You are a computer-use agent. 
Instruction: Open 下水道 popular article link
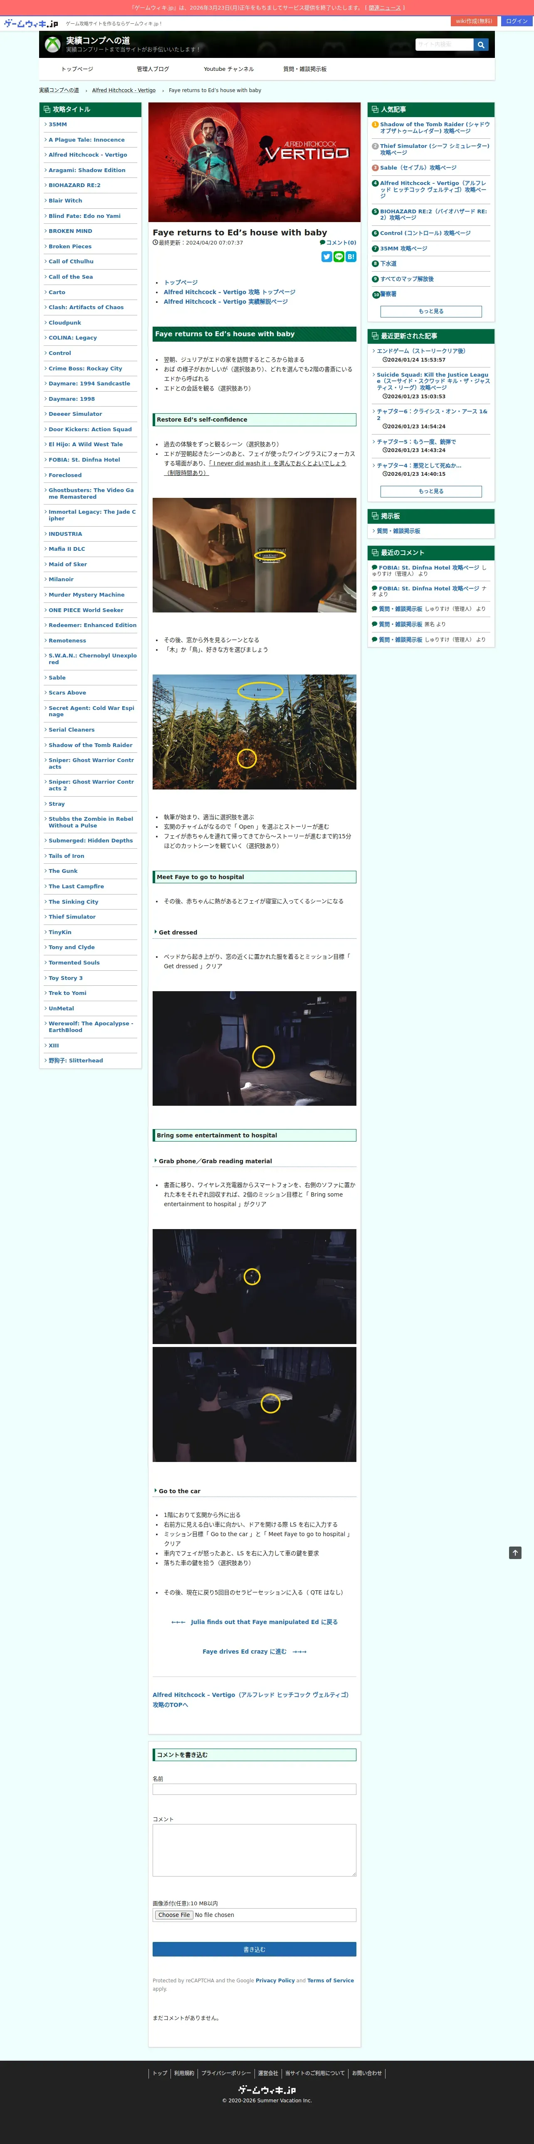point(389,263)
